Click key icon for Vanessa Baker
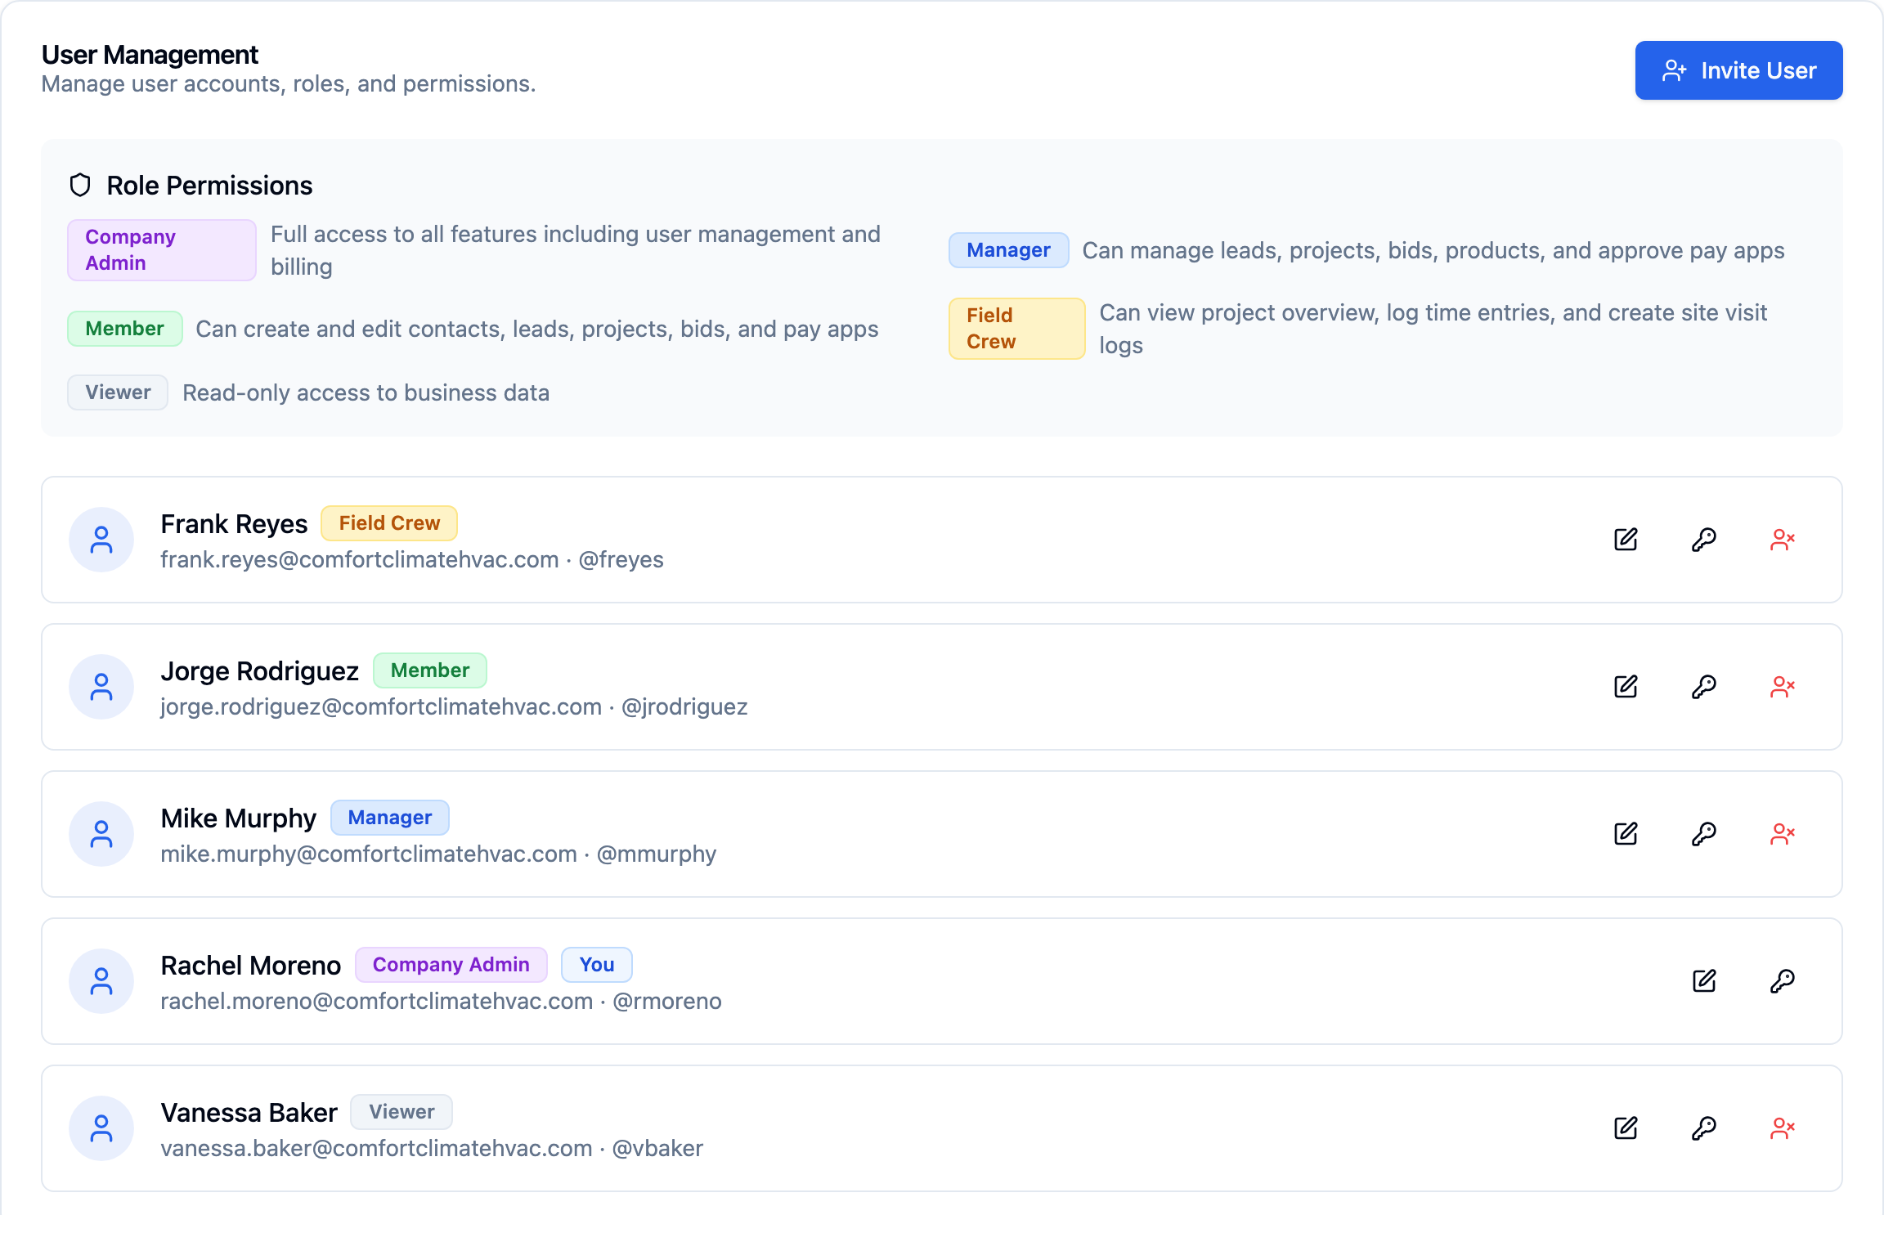Image resolution: width=1884 pixels, height=1233 pixels. [1704, 1128]
